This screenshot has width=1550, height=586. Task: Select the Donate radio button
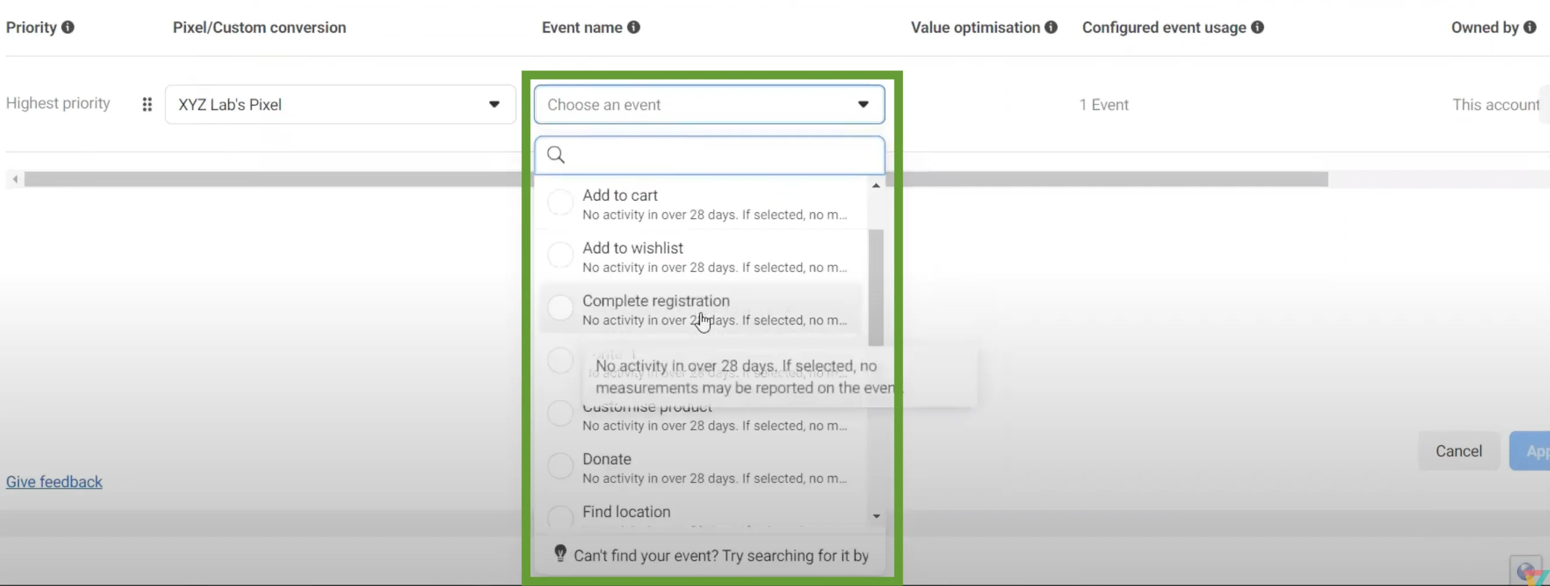pyautogui.click(x=560, y=466)
